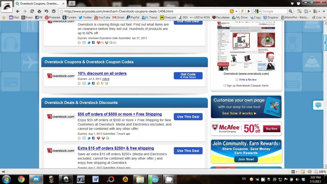Click the Windows Start button
Viewport: 327px width, 184px height.
pos(6,179)
